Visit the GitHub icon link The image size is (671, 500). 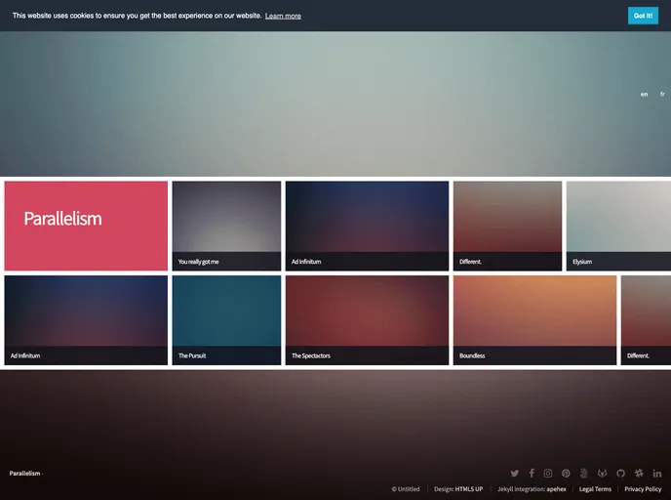(x=620, y=474)
